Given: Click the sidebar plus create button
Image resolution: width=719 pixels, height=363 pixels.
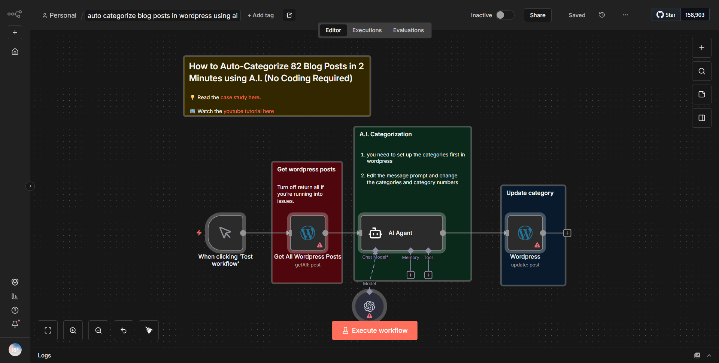Looking at the screenshot, I should tap(15, 33).
